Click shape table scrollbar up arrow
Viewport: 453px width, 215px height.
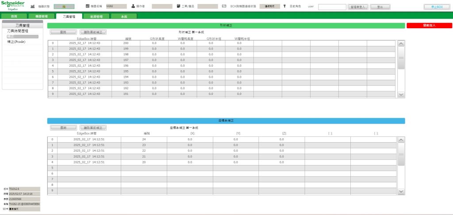[401, 44]
